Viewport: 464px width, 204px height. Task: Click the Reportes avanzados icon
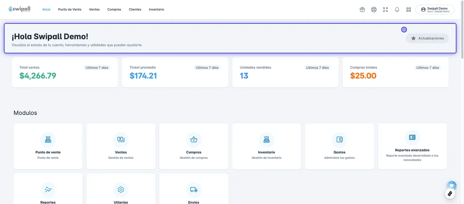[412, 137]
